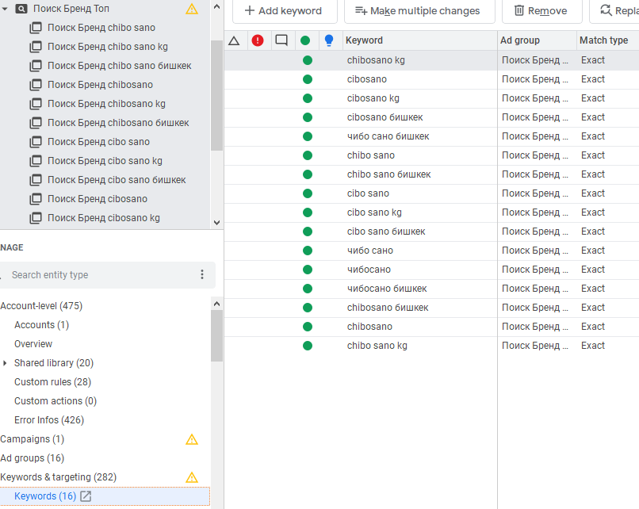Click campaign tree scrollbar up arrow
Viewport: 639px width, 509px height.
tap(216, 7)
